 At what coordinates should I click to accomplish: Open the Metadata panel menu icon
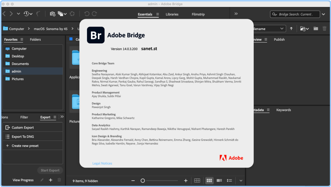pos(268,110)
